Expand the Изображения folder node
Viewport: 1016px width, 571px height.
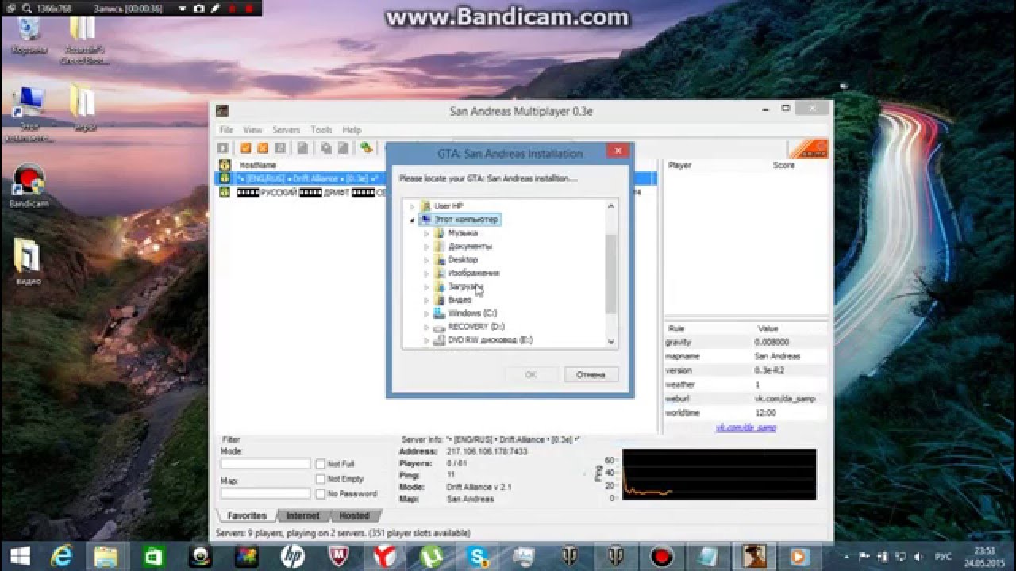426,273
